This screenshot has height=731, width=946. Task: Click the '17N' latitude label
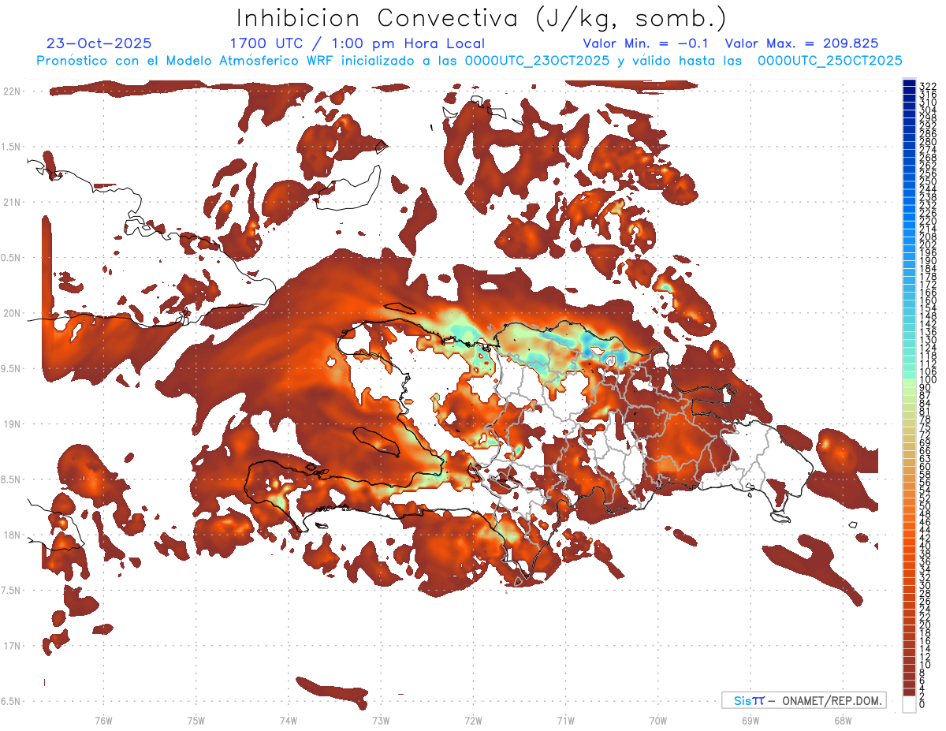(x=11, y=646)
